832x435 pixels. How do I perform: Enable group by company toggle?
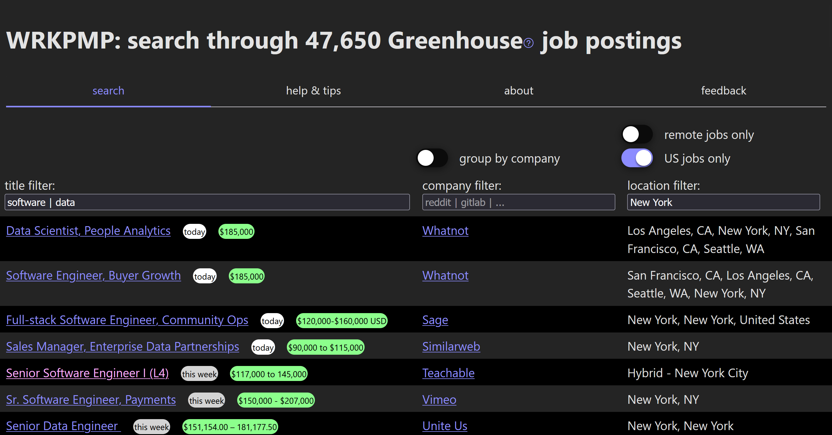click(x=432, y=158)
